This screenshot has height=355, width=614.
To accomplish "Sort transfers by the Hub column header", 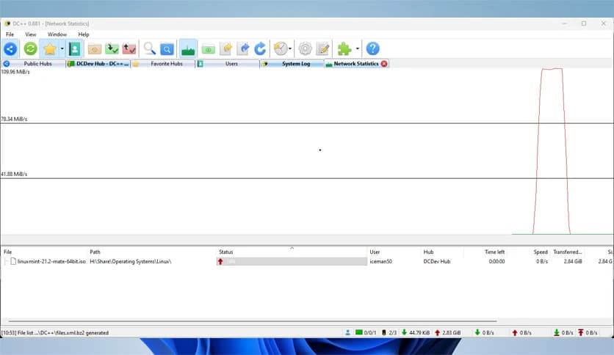I will coord(442,252).
